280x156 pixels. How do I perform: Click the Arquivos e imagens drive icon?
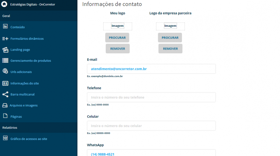click(x=5, y=105)
